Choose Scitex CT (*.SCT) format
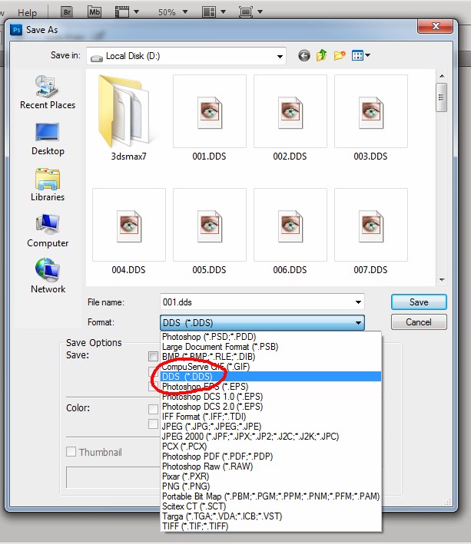The image size is (471, 544). tap(270, 506)
